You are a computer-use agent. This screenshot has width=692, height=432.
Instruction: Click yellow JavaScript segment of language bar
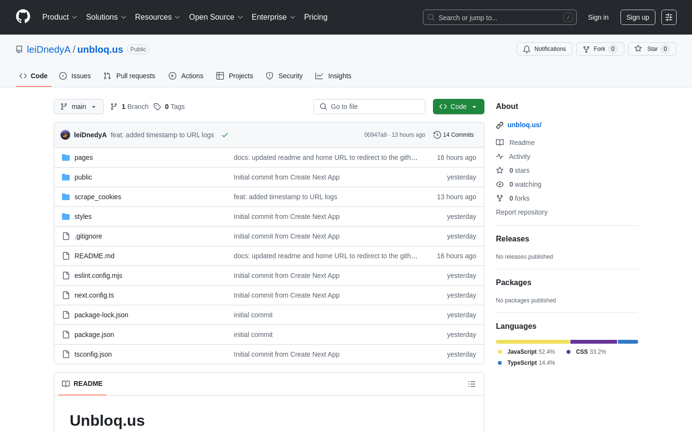click(x=533, y=342)
